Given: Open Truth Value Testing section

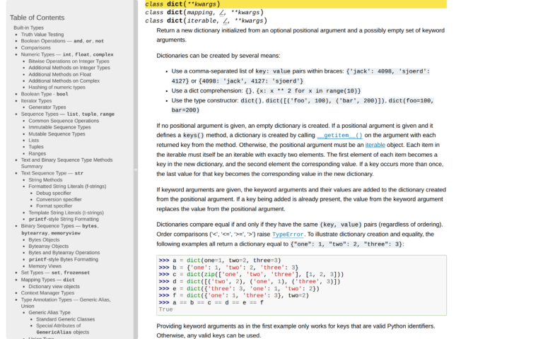Looking at the screenshot, I should tap(42, 35).
